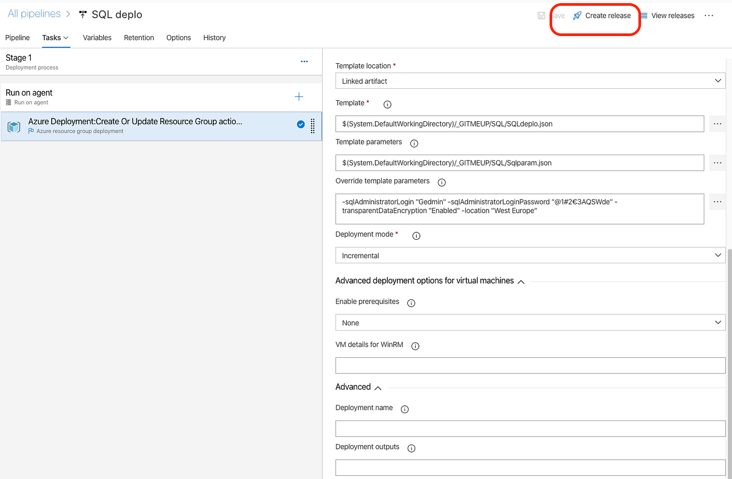732x479 pixels.
Task: Open the info icon next to Template
Action: [387, 104]
